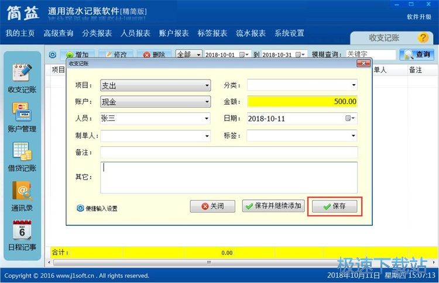The width and height of the screenshot is (439, 283).
Task: Click the 项目 column header in table
Action: (x=58, y=70)
